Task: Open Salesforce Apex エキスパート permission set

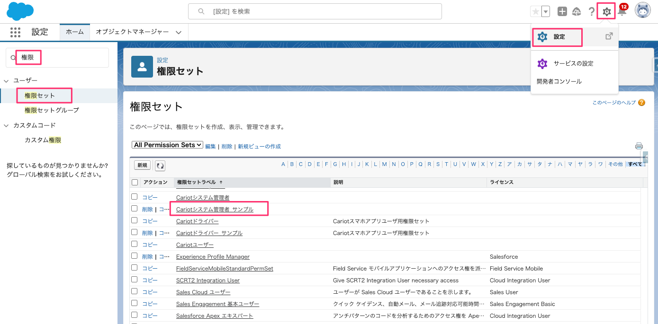Action: [215, 315]
